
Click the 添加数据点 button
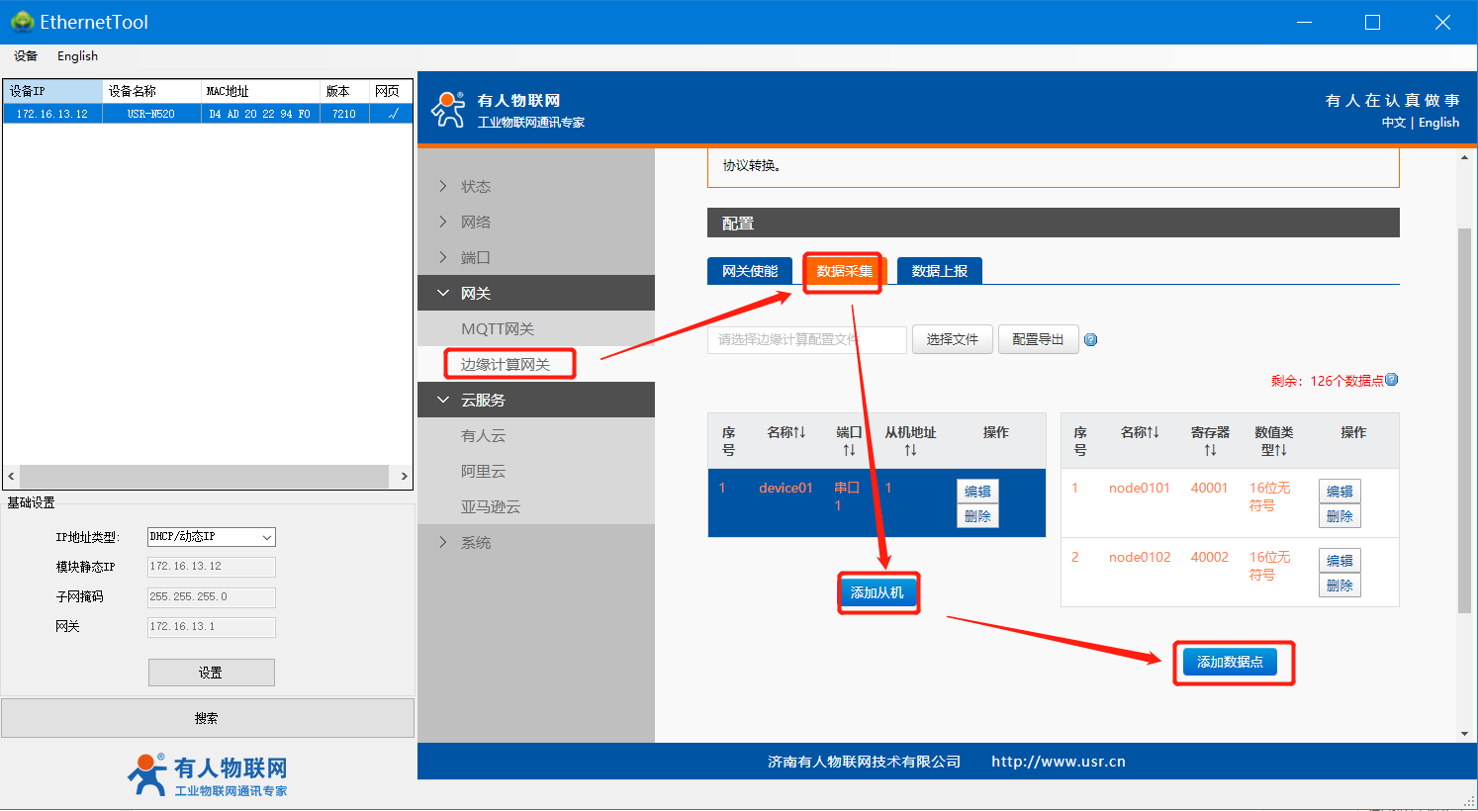click(1230, 662)
